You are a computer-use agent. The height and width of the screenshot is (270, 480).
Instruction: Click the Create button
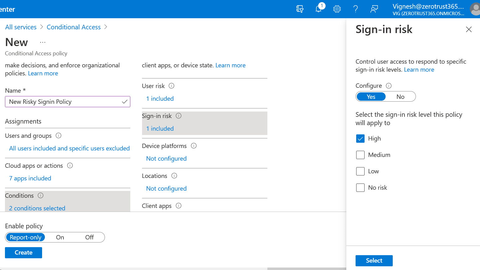(x=24, y=252)
